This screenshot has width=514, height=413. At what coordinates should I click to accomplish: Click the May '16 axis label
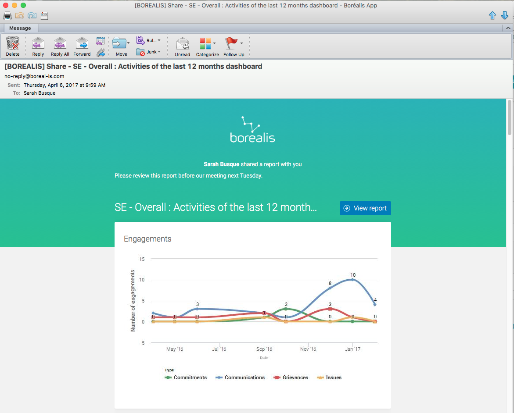click(x=175, y=349)
